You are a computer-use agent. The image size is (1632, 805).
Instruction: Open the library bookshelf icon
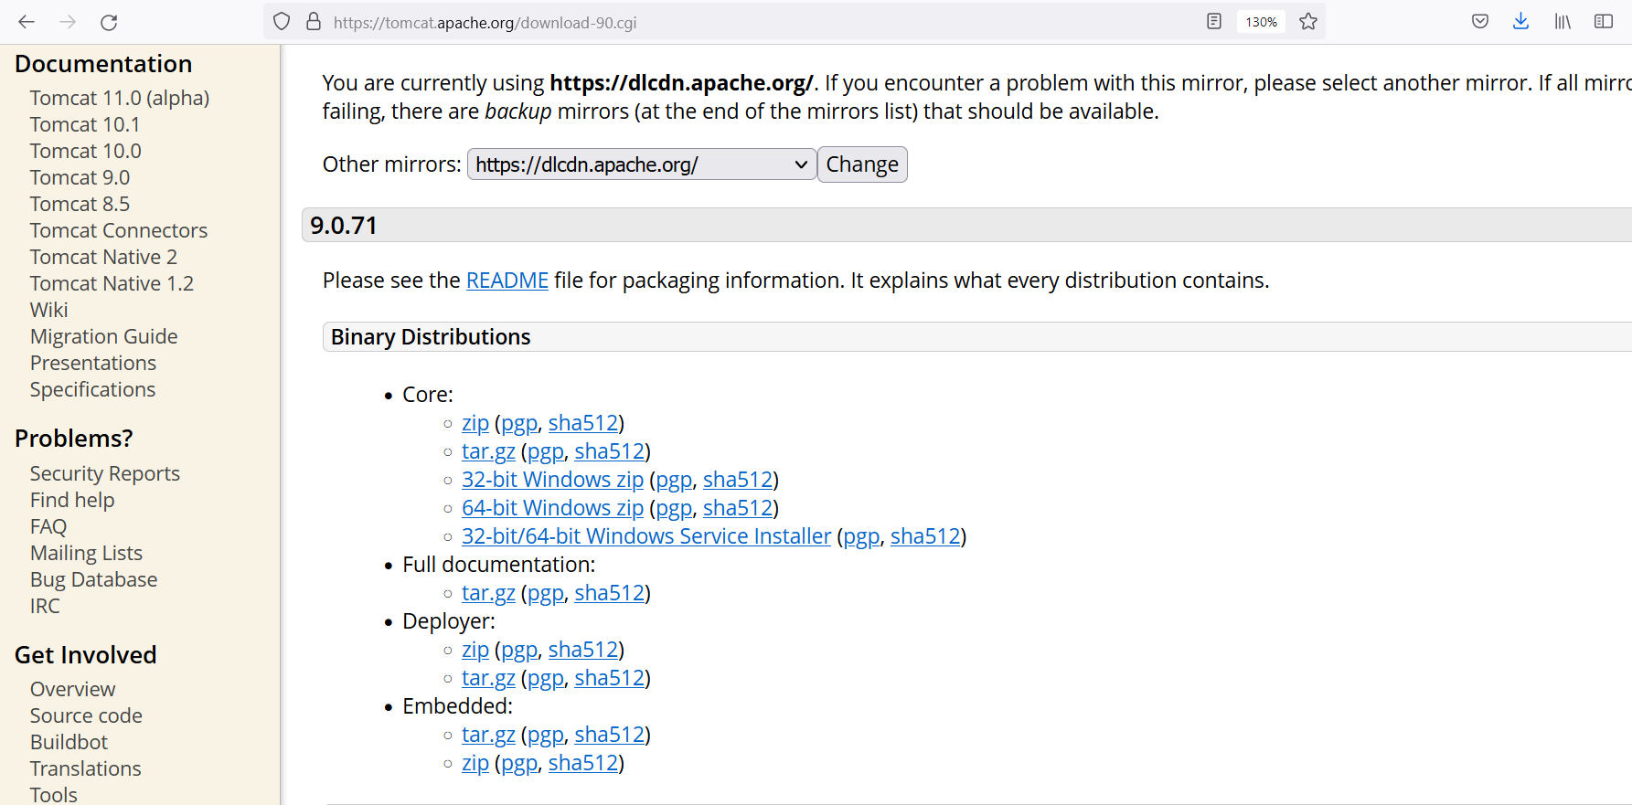1563,21
